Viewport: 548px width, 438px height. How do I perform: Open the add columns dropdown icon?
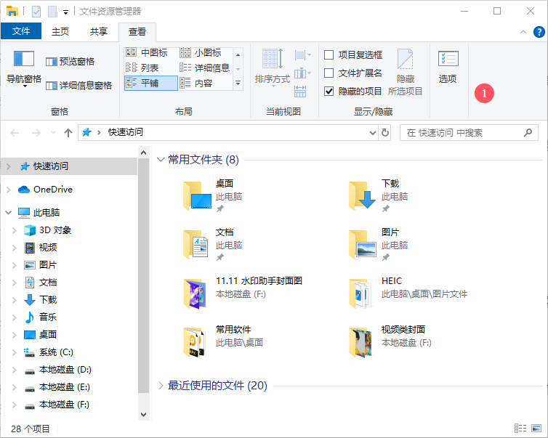[302, 73]
